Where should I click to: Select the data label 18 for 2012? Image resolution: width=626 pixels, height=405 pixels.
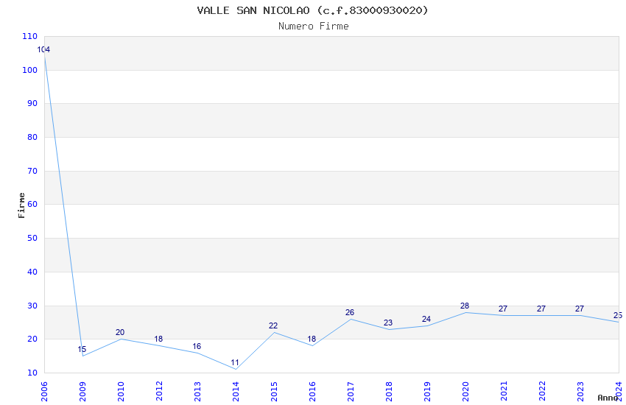tap(158, 339)
